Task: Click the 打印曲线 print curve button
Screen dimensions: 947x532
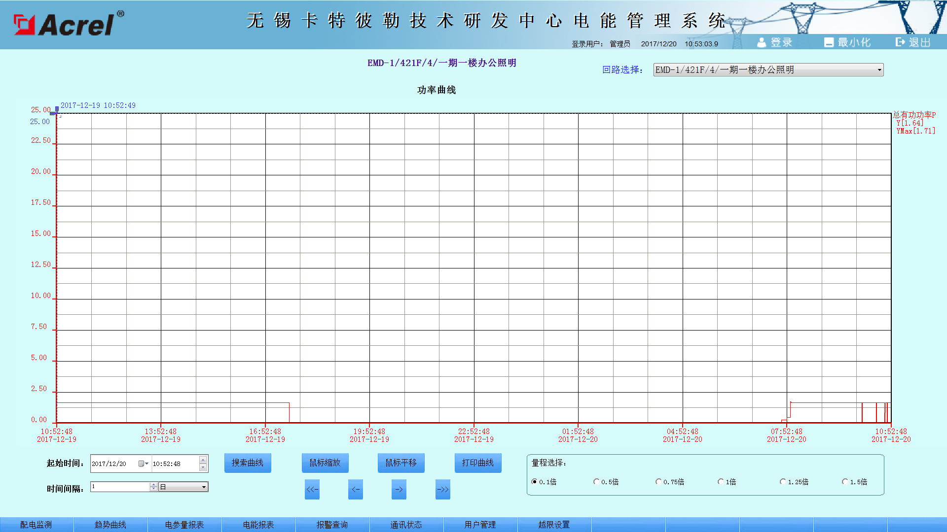Action: (477, 463)
